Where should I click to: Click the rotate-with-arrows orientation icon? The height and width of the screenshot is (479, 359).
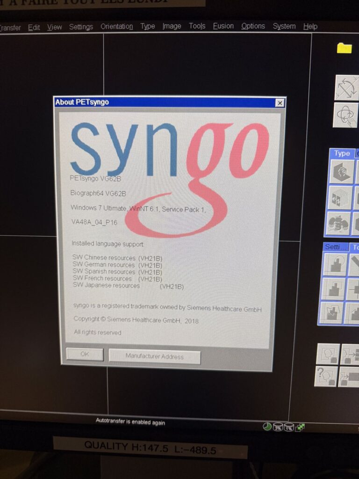[x=346, y=87]
